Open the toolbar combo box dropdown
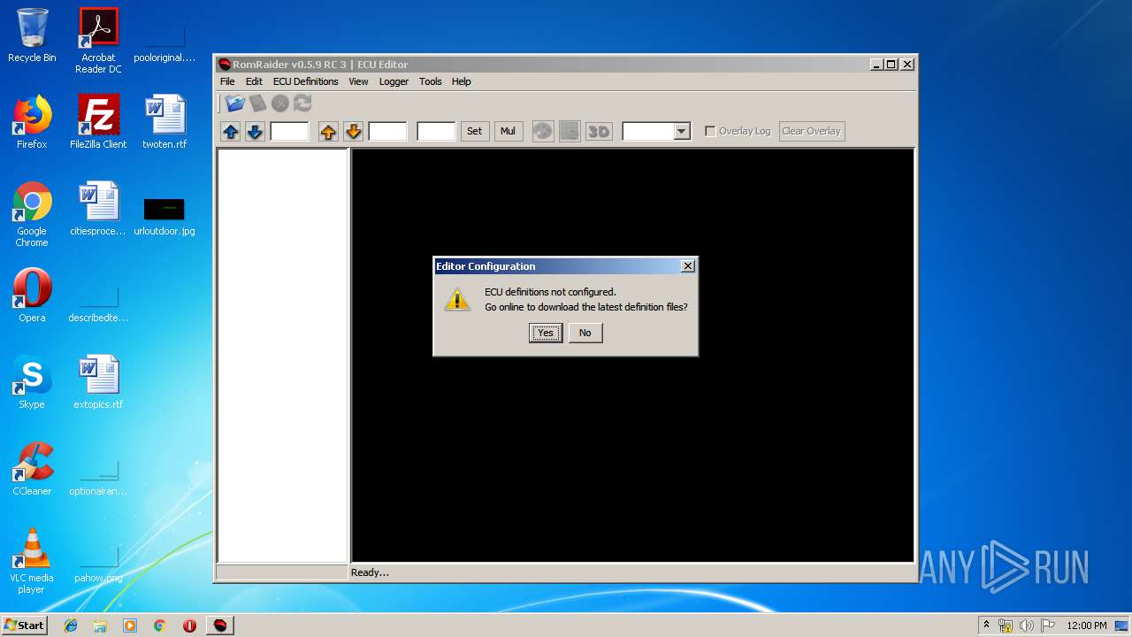Screen dimensions: 1132x637 pyautogui.click(x=681, y=131)
